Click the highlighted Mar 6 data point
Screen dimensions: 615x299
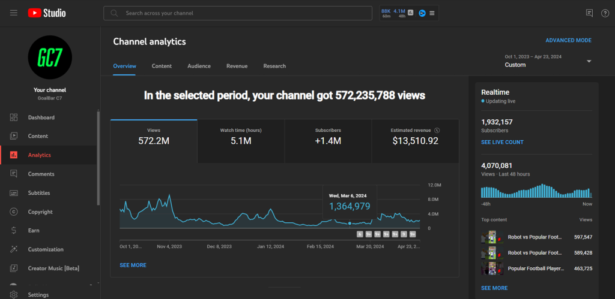(350, 223)
